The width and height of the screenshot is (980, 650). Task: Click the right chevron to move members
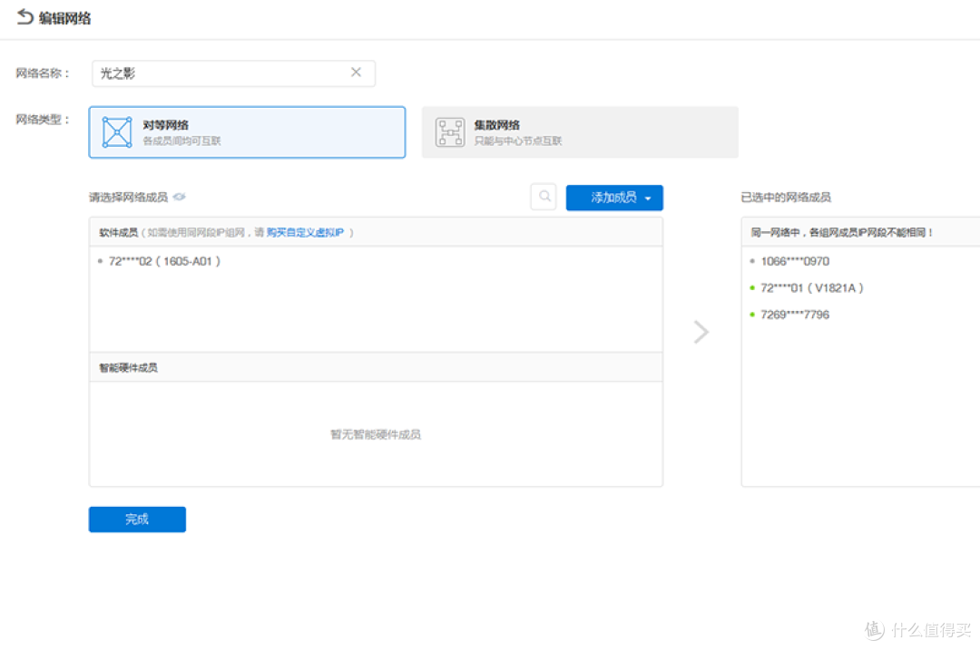pos(701,332)
